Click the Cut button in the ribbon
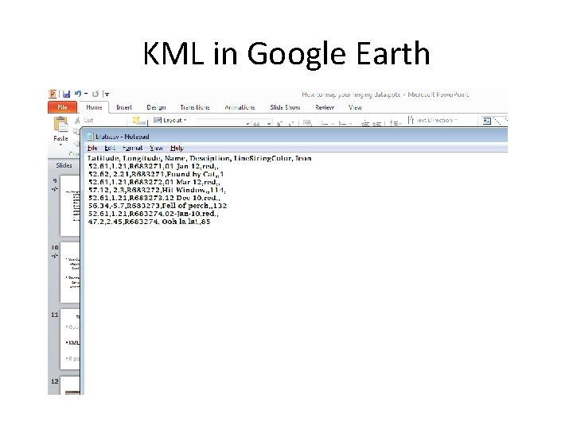The width and height of the screenshot is (573, 429). coord(84,120)
